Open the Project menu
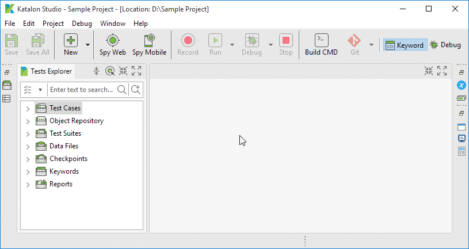The width and height of the screenshot is (469, 249). 54,24
